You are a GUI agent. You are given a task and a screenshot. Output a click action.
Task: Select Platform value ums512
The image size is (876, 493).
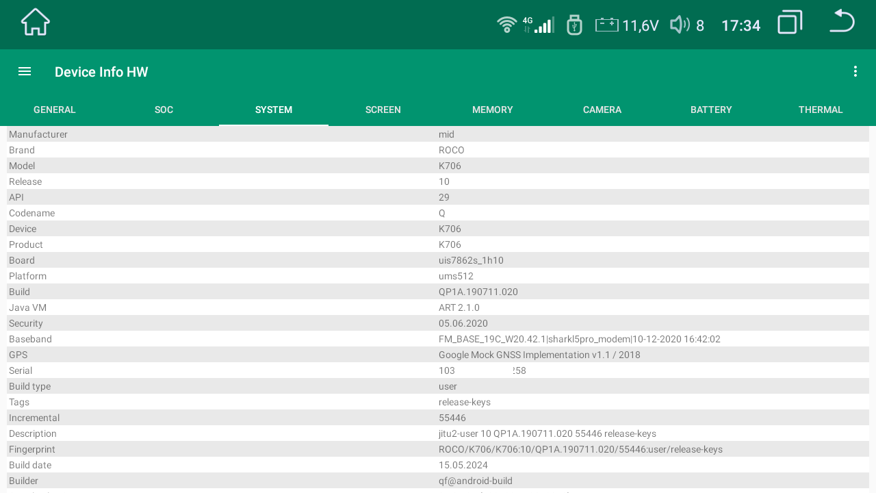pos(456,276)
